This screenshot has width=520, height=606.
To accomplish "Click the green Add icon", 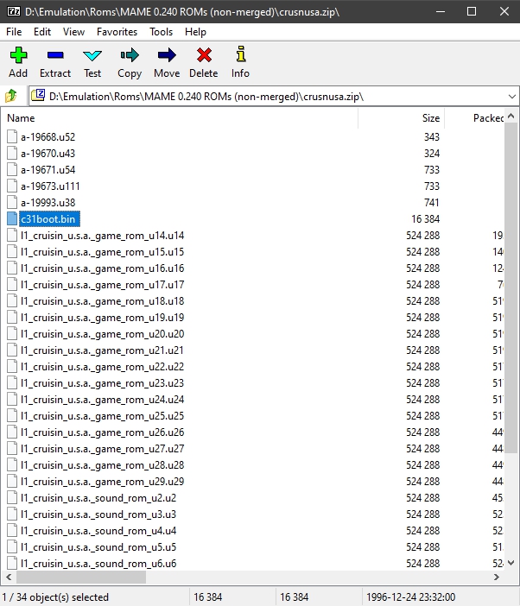I will click(18, 55).
